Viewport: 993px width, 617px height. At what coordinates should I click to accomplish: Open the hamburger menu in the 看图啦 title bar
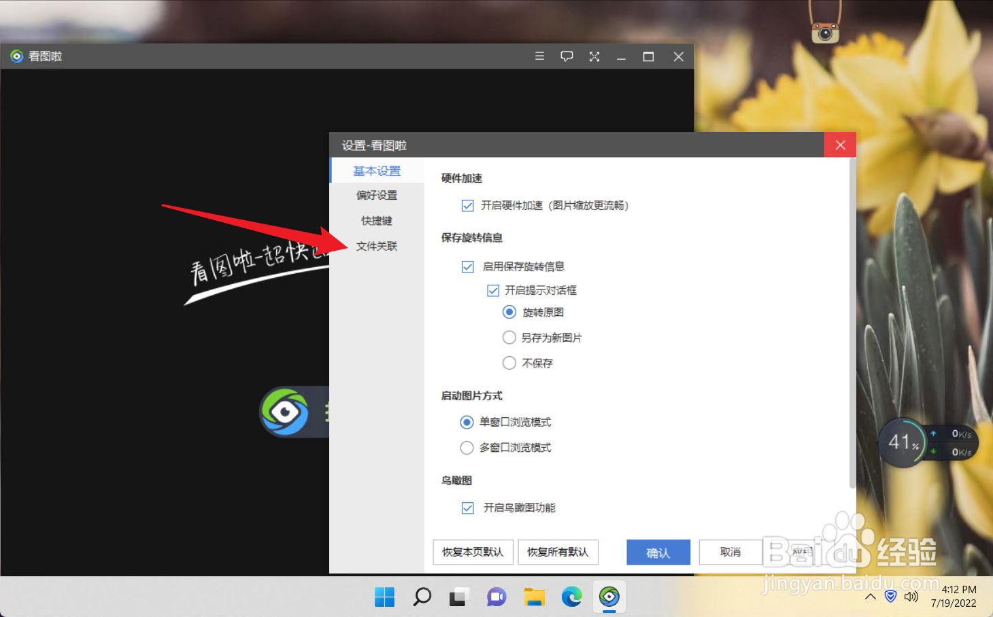point(539,56)
